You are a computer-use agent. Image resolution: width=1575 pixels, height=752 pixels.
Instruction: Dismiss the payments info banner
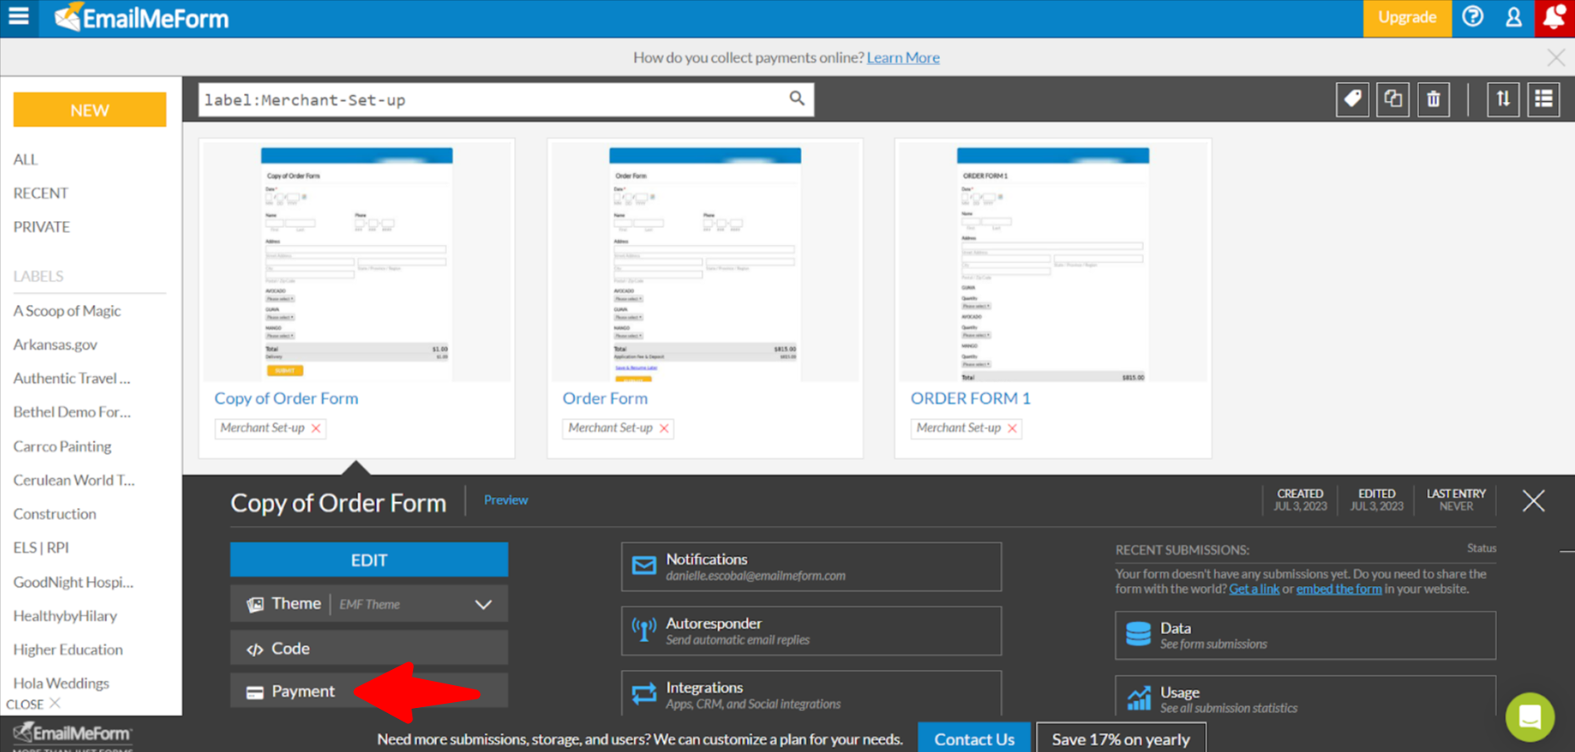(x=1556, y=58)
